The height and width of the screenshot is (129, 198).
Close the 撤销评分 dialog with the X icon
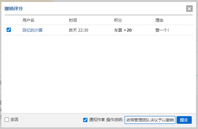click(189, 9)
